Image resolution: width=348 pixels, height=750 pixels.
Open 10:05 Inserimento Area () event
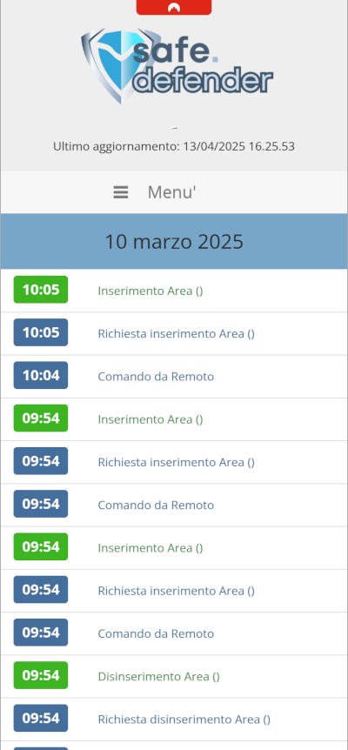pyautogui.click(x=151, y=291)
